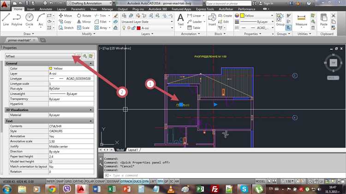Select the Polyline tool
Image resolution: width=346 pixels, height=194 pixels.
point(17,19)
